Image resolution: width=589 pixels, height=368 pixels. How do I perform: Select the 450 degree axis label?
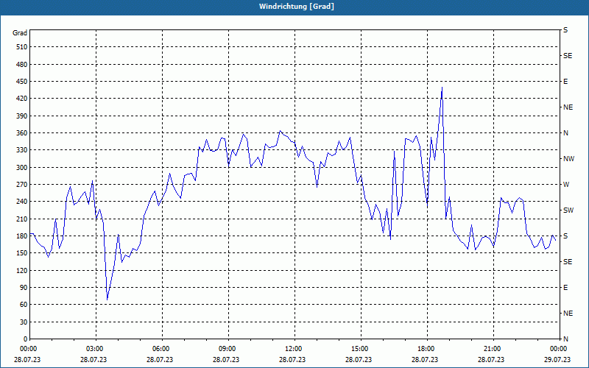point(22,82)
